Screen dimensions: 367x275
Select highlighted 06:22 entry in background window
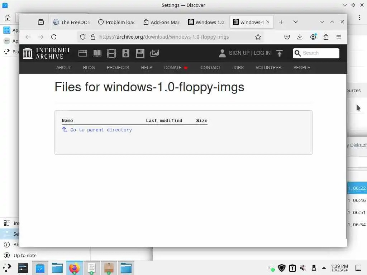[357, 188]
